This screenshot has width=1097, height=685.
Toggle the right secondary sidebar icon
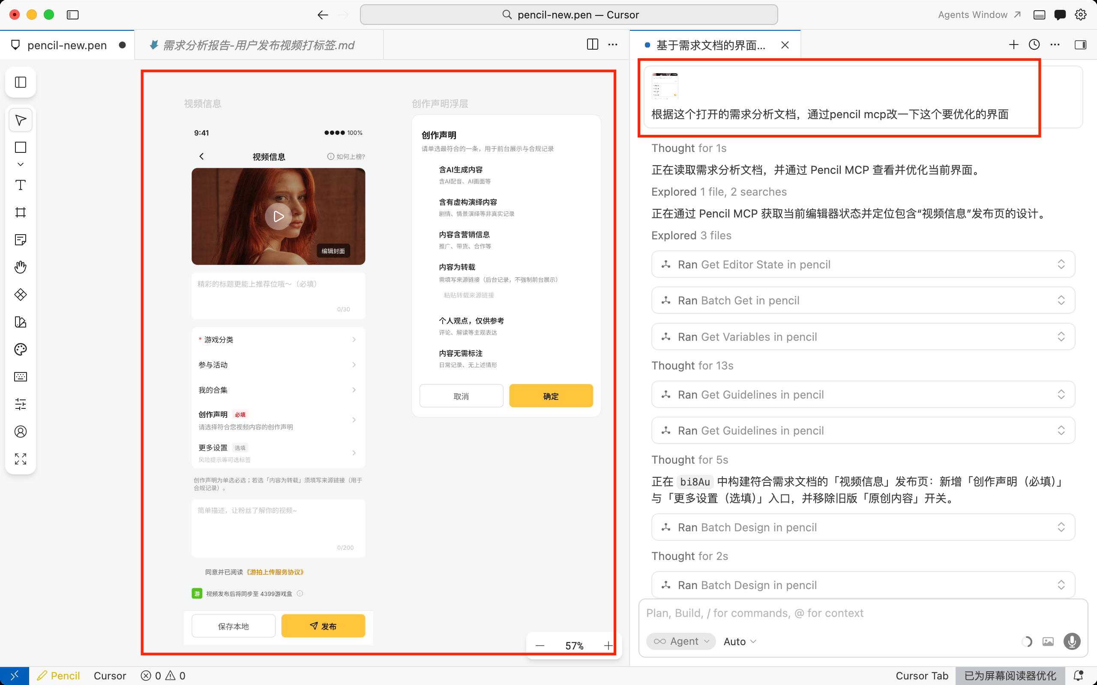(x=1080, y=45)
